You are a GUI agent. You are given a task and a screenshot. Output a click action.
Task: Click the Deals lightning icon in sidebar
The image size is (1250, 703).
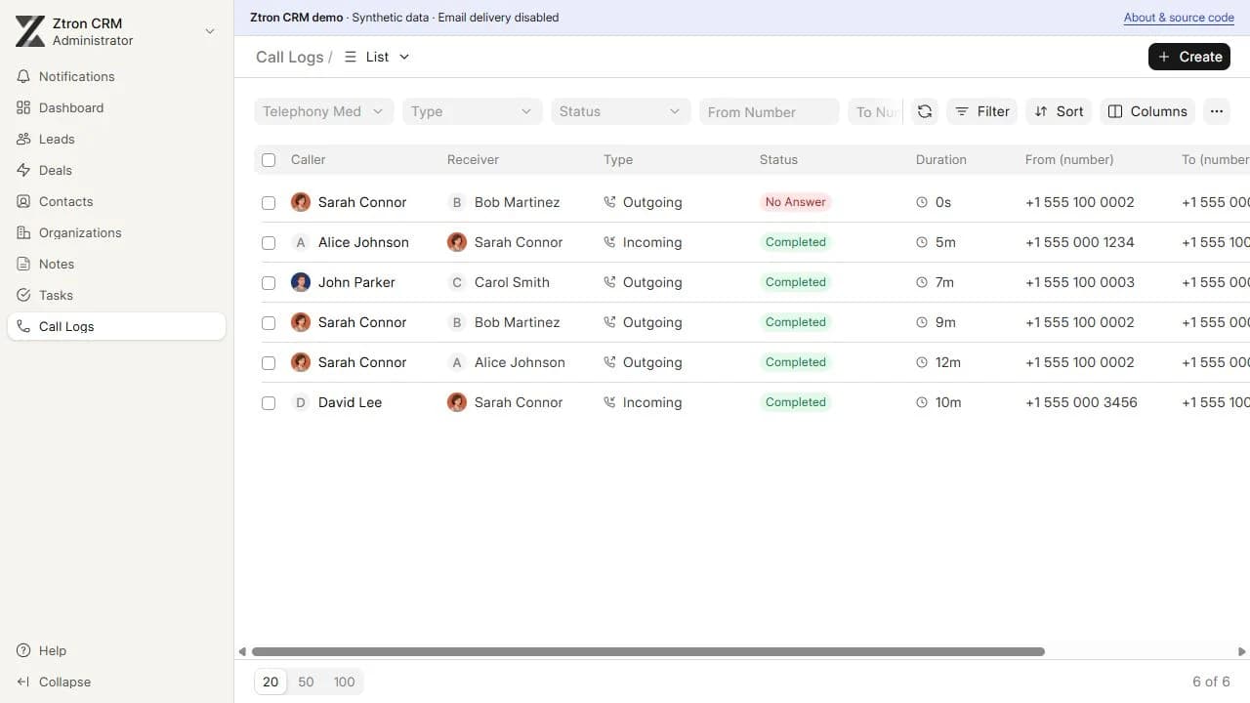(x=23, y=170)
